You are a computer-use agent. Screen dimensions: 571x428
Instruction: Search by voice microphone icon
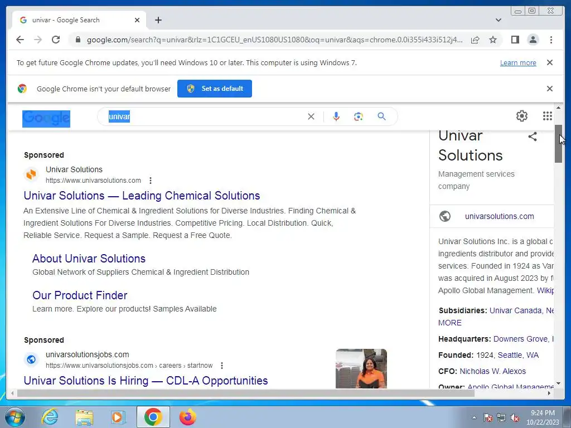tap(336, 116)
